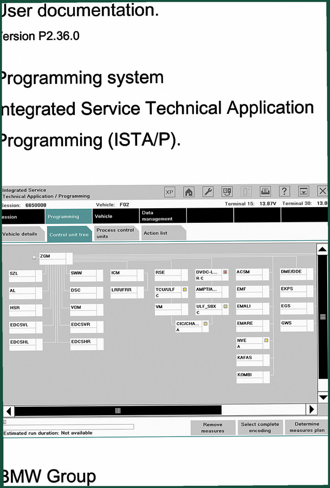This screenshot has height=488, width=330.
Task: Select the EMF control unit
Action: [253, 292]
